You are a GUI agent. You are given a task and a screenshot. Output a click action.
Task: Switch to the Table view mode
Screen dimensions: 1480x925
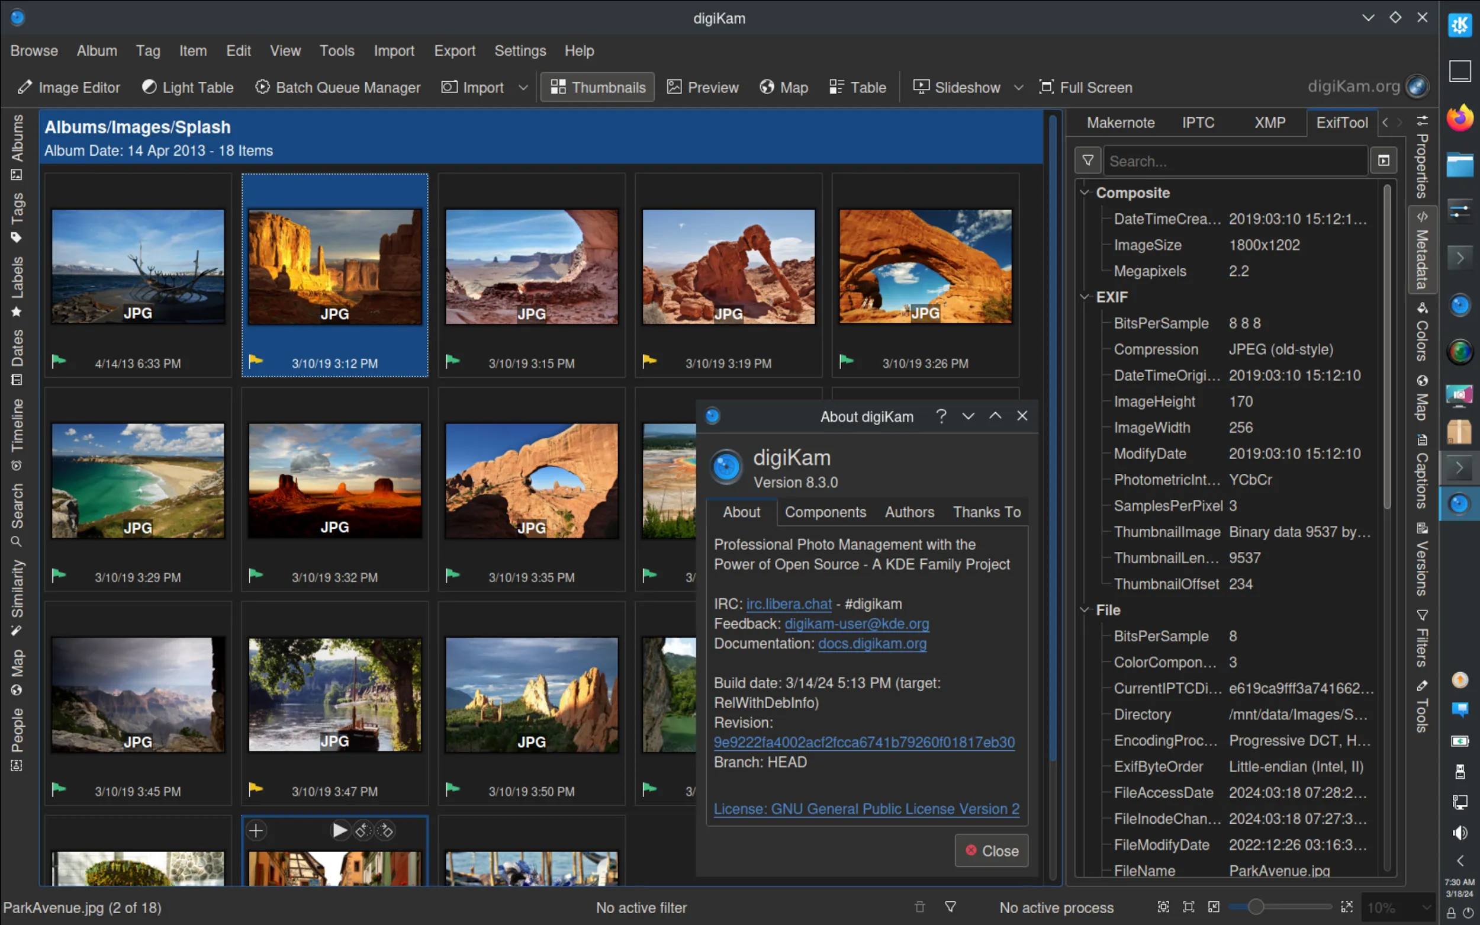click(857, 88)
